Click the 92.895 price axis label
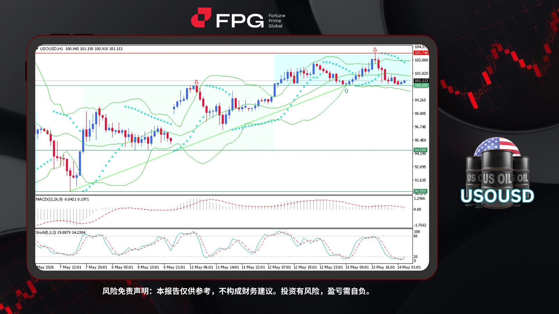Image resolution: width=559 pixels, height=314 pixels. point(420,167)
